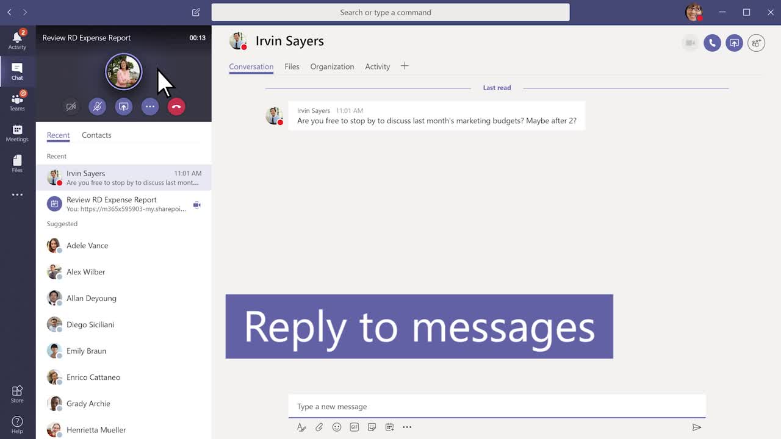Image resolution: width=781 pixels, height=439 pixels.
Task: Click the Type a new message box
Action: pyautogui.click(x=497, y=407)
